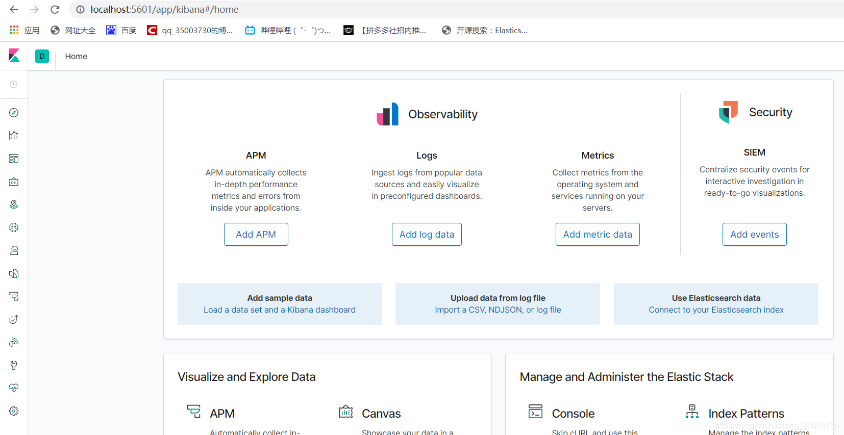This screenshot has height=435, width=844.
Task: Click the Security shield logo icon
Action: 728,112
